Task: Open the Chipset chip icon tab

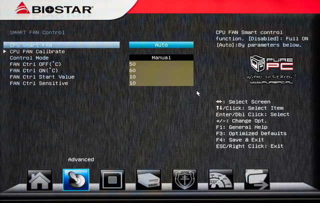Action: (112, 180)
